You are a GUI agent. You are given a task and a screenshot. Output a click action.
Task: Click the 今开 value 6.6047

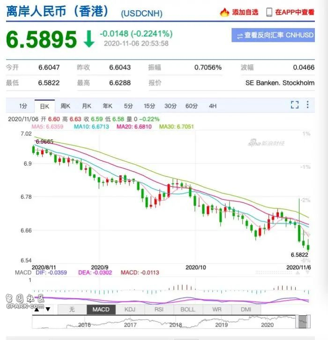click(x=49, y=68)
